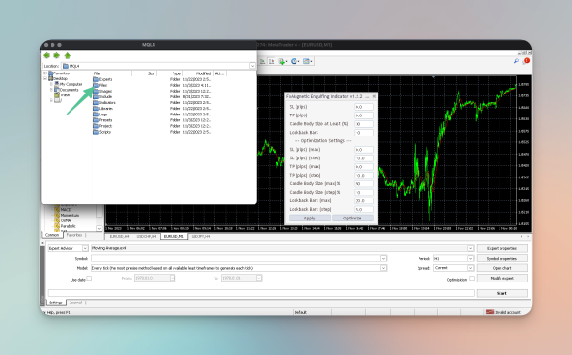
Task: Enable the Use date checkbox
Action: tap(89, 279)
